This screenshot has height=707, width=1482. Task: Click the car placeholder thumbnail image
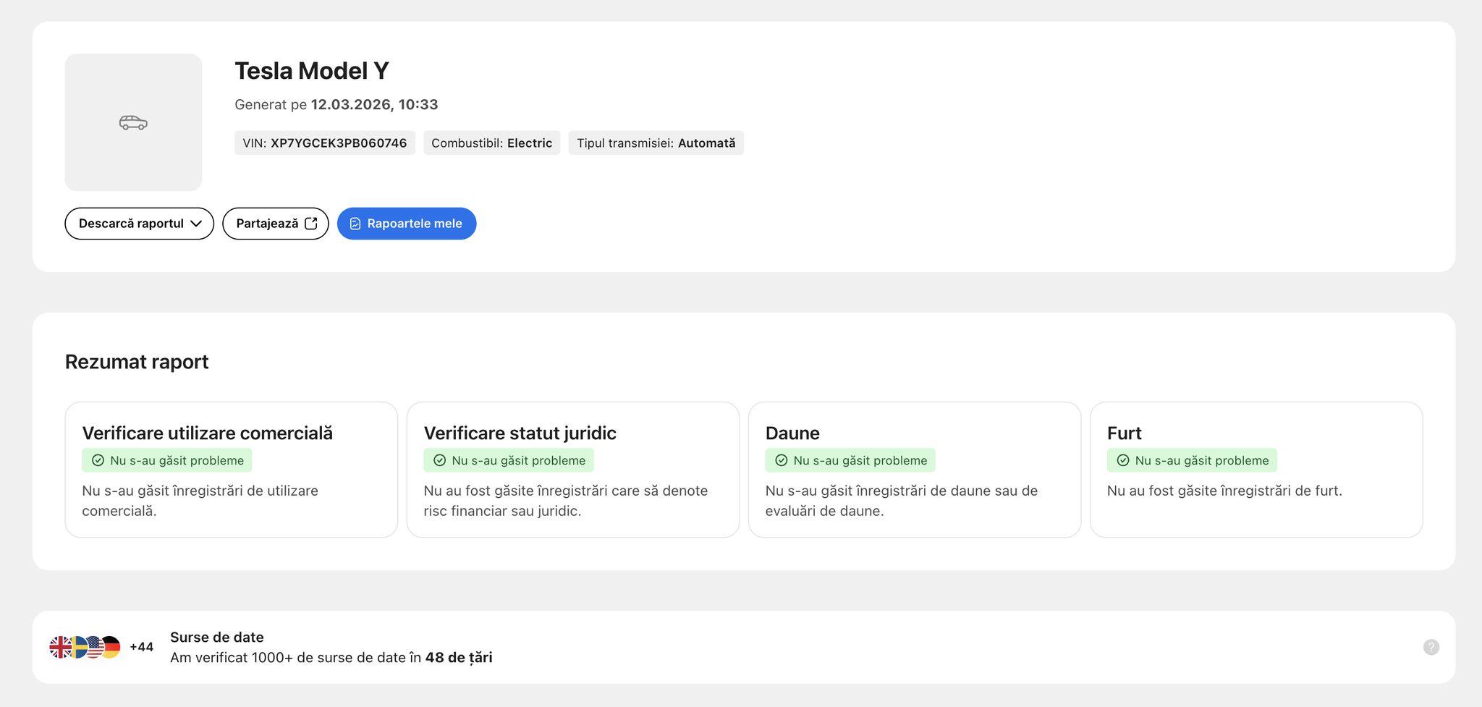point(133,122)
